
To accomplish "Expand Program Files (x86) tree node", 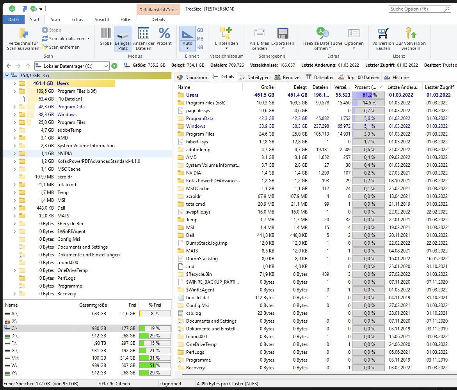I will (14, 91).
